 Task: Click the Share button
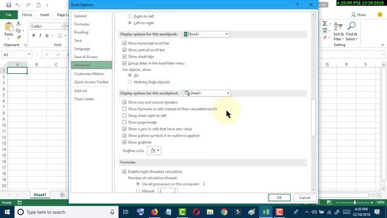point(359,15)
